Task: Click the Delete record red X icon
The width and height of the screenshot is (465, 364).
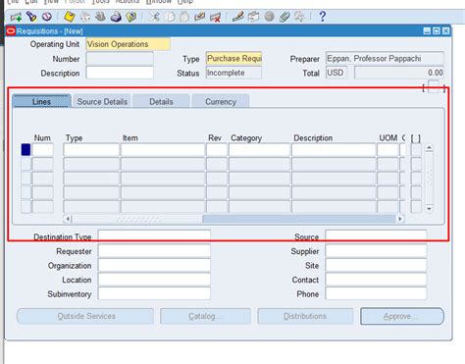Action: coord(215,17)
